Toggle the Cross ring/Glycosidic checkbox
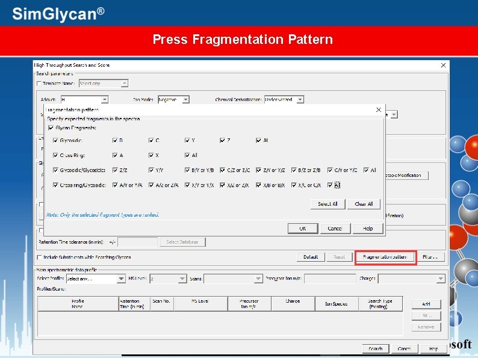 (55, 185)
